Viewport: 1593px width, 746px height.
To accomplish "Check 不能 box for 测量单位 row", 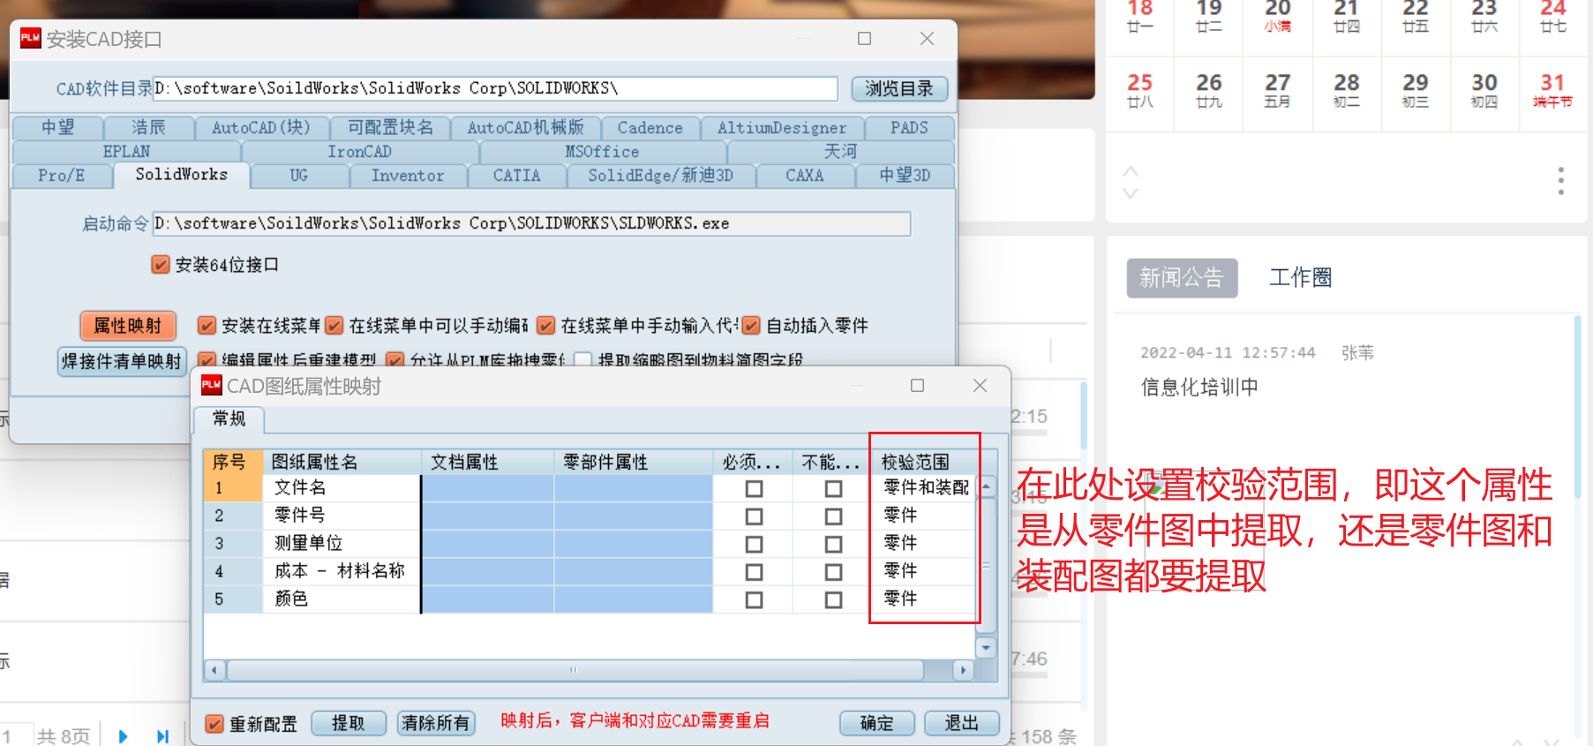I will 833,545.
